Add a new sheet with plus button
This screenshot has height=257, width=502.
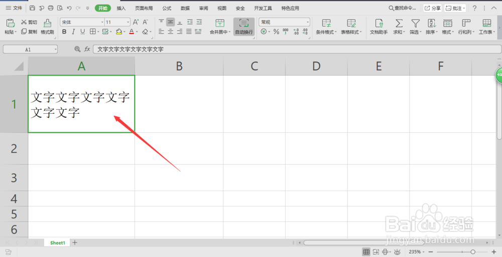(x=75, y=242)
